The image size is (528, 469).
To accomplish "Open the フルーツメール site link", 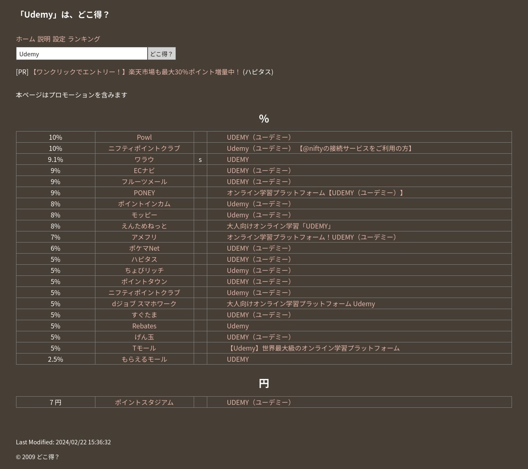I will coord(144,181).
